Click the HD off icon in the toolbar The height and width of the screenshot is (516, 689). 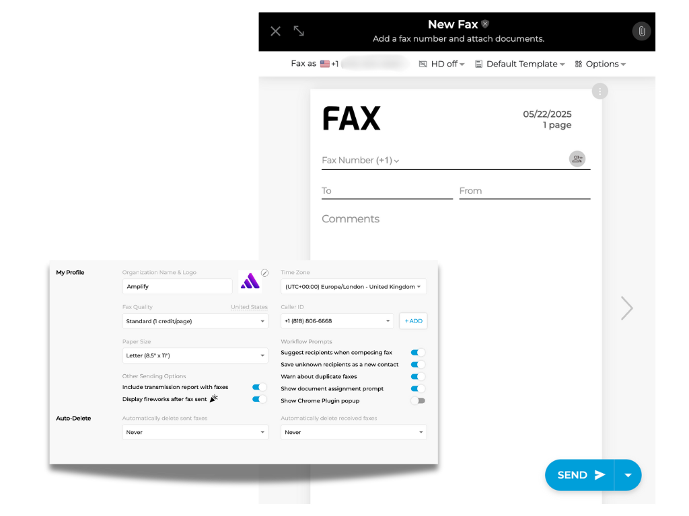click(x=421, y=64)
